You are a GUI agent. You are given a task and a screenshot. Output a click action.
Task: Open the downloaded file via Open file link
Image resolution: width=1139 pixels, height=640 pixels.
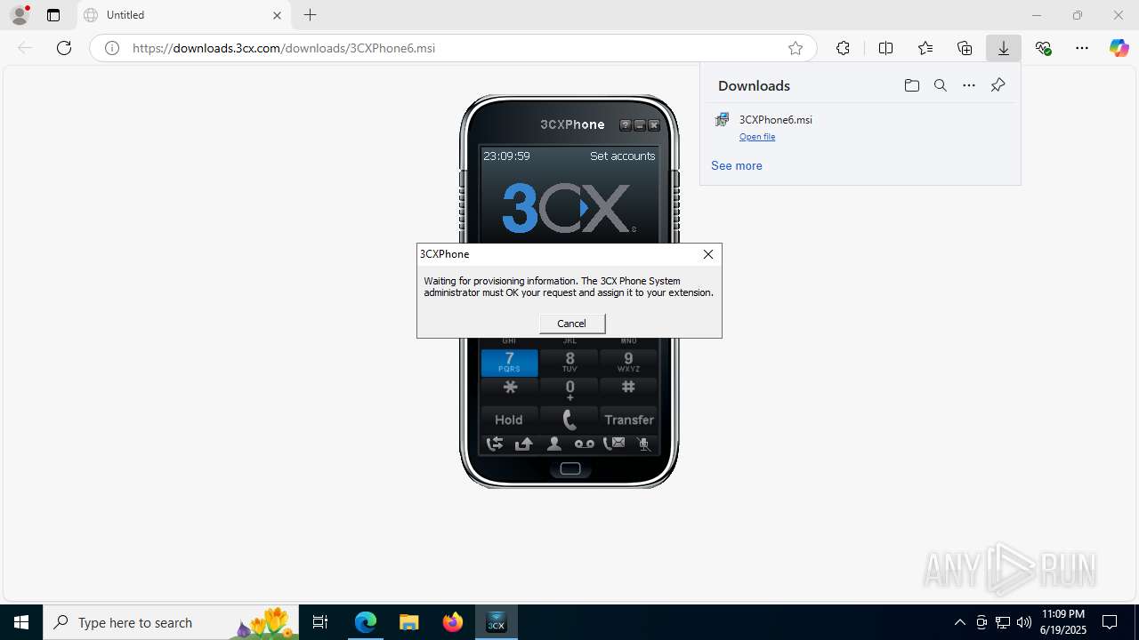pos(757,137)
